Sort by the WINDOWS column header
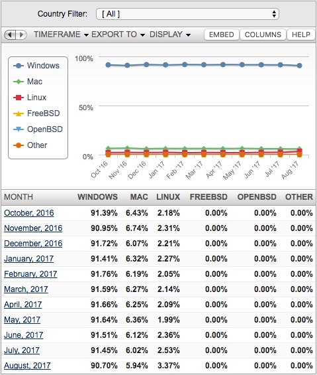The height and width of the screenshot is (375, 317). 97,197
